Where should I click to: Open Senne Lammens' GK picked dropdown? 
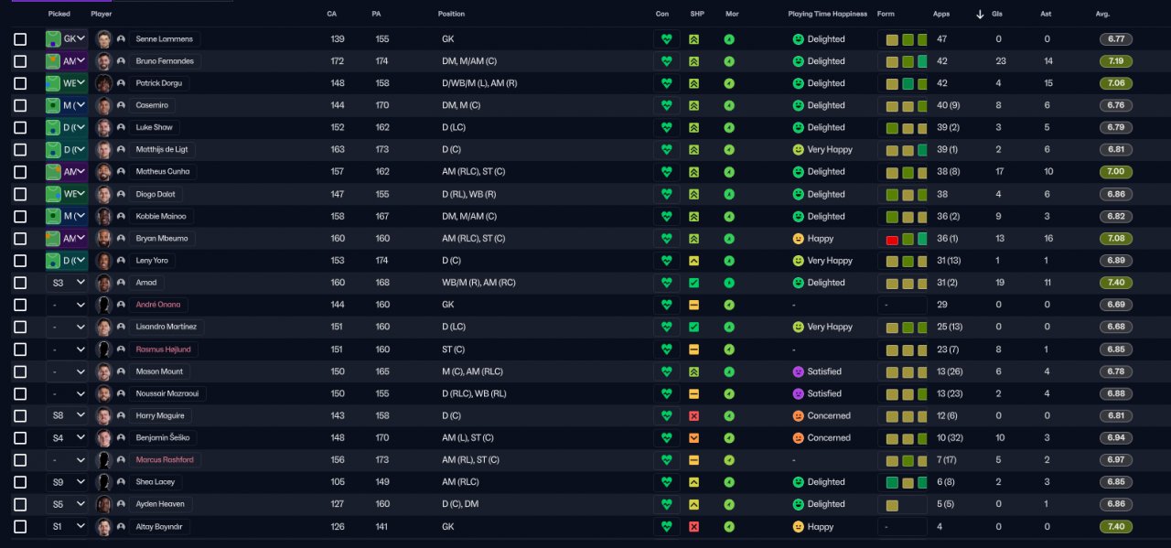pos(67,39)
